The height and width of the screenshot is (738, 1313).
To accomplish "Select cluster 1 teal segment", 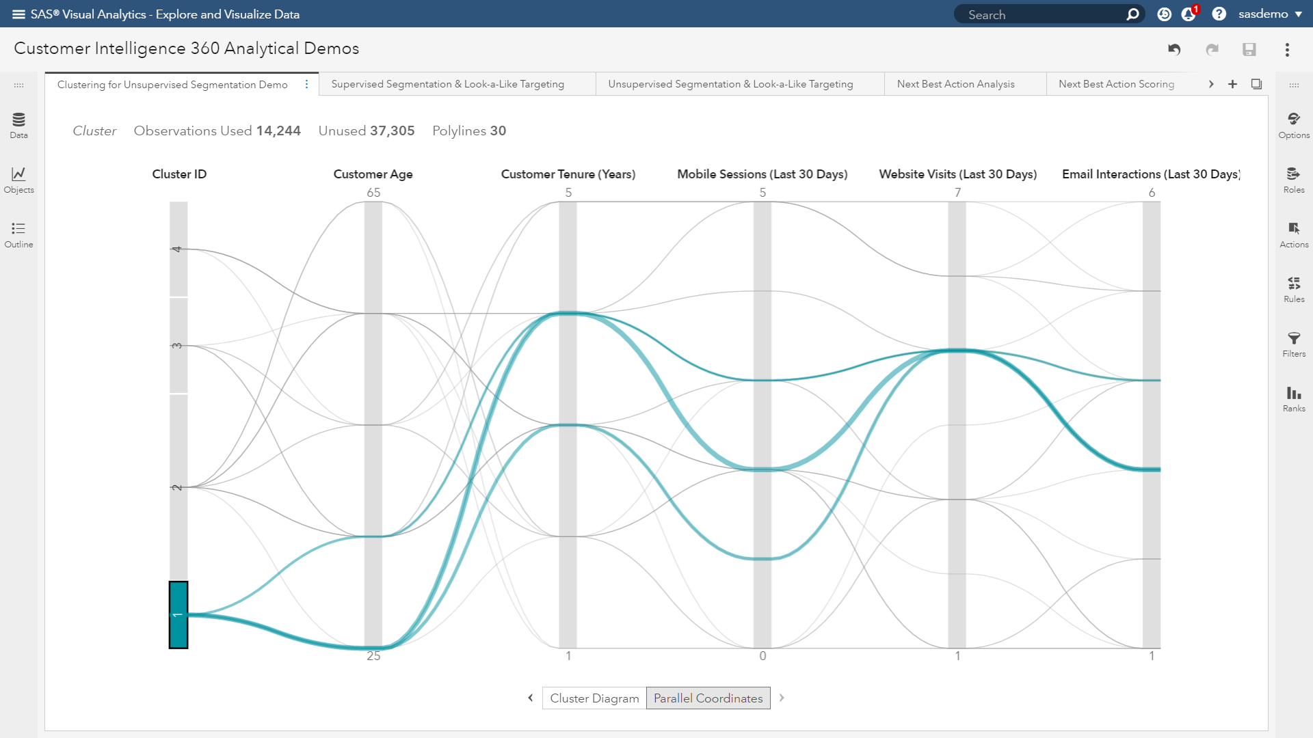I will tap(178, 615).
